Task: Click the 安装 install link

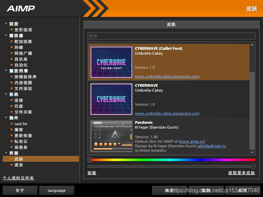Action: pos(92,173)
